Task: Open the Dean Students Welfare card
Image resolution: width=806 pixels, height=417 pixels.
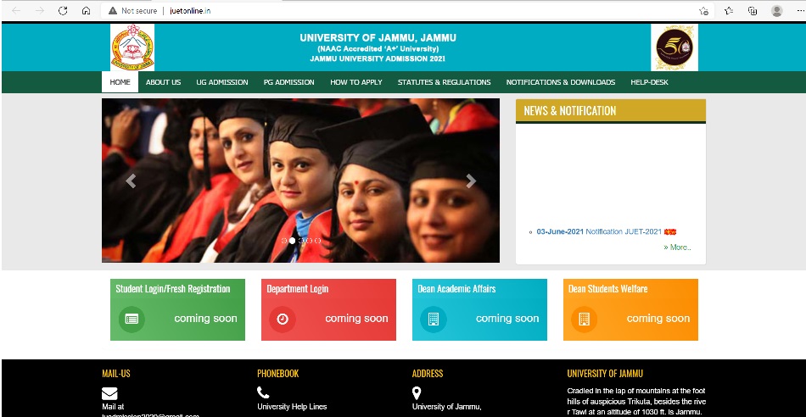Action: coord(630,309)
